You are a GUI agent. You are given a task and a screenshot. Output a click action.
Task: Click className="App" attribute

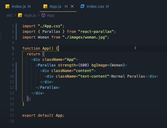tap(59, 59)
